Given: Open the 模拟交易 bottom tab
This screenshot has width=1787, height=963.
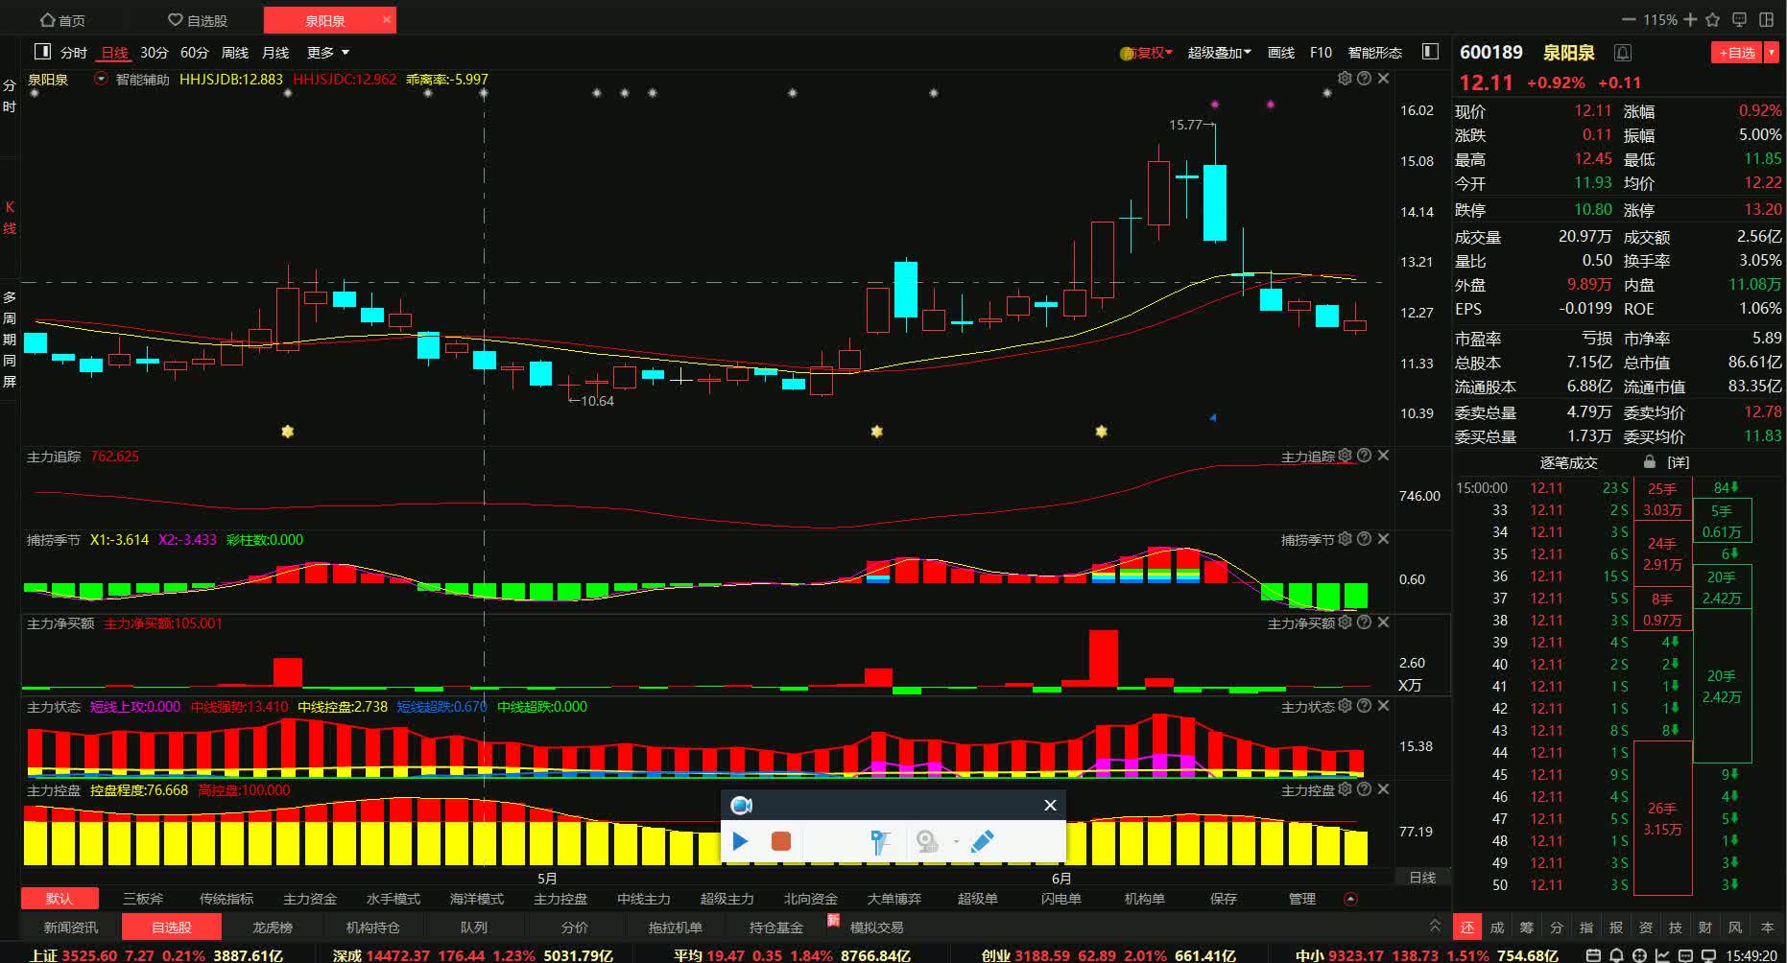Looking at the screenshot, I should tap(876, 928).
